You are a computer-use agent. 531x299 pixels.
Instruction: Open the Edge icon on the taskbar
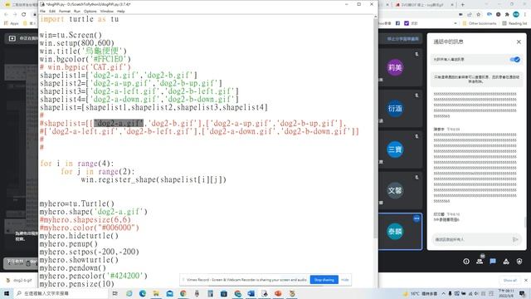tap(143, 293)
